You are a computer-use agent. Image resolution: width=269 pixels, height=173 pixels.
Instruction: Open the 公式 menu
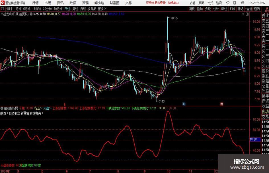coord(210,3)
